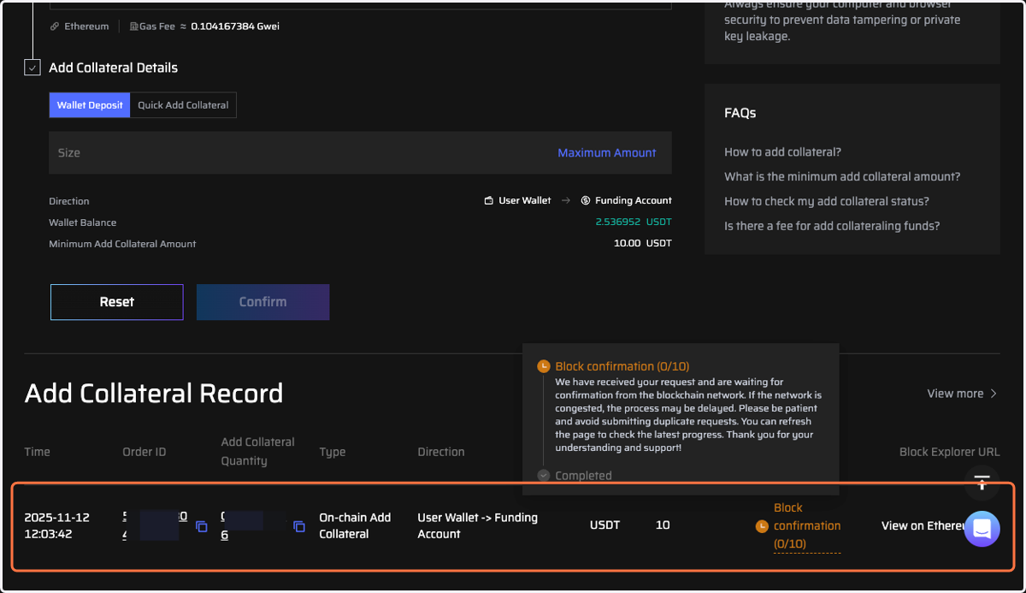Viewport: 1026px width, 593px height.
Task: Click the Funding Account icon in Direction
Action: (x=586, y=201)
